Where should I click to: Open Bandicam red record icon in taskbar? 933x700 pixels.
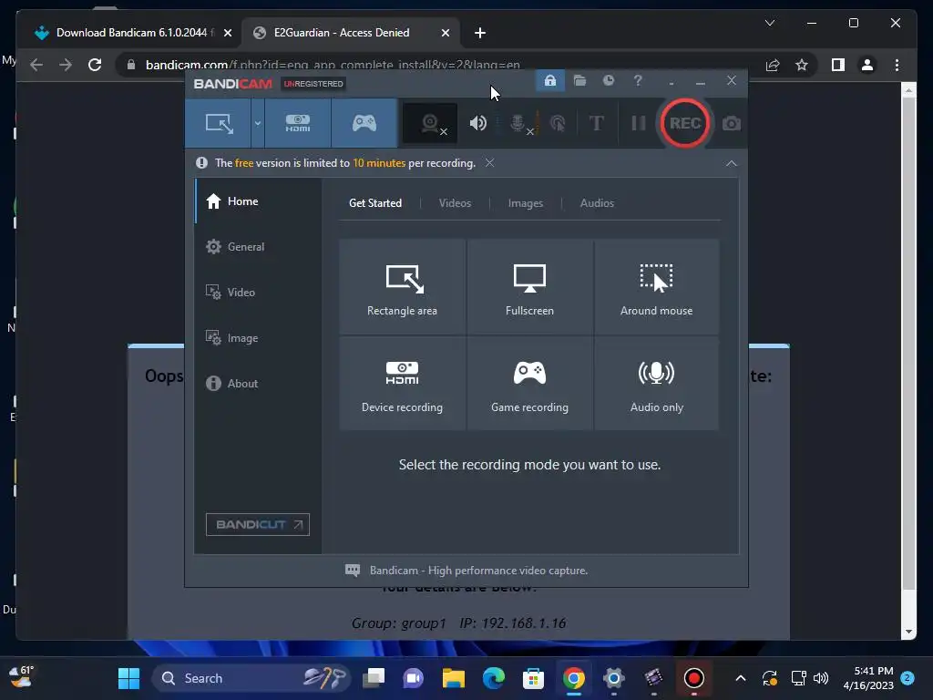coord(693,678)
